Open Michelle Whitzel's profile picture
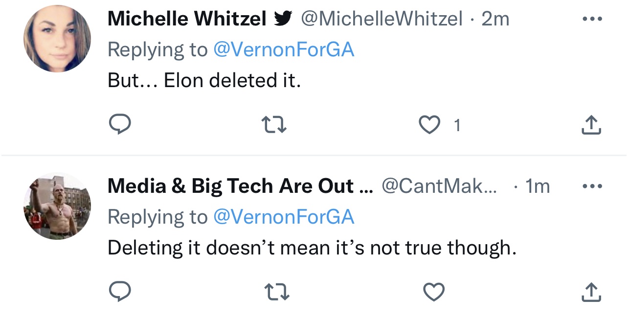 pos(57,39)
